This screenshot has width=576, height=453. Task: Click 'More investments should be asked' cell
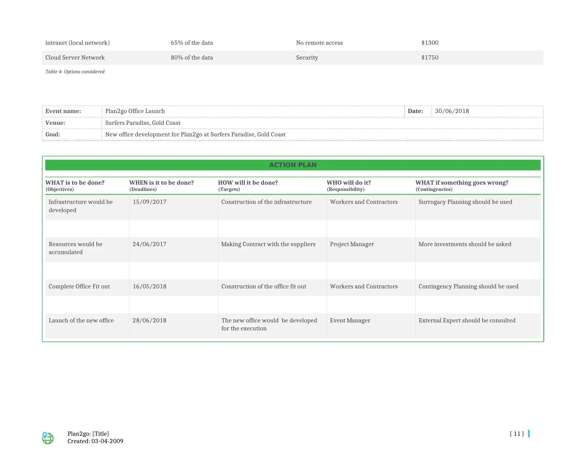(465, 244)
